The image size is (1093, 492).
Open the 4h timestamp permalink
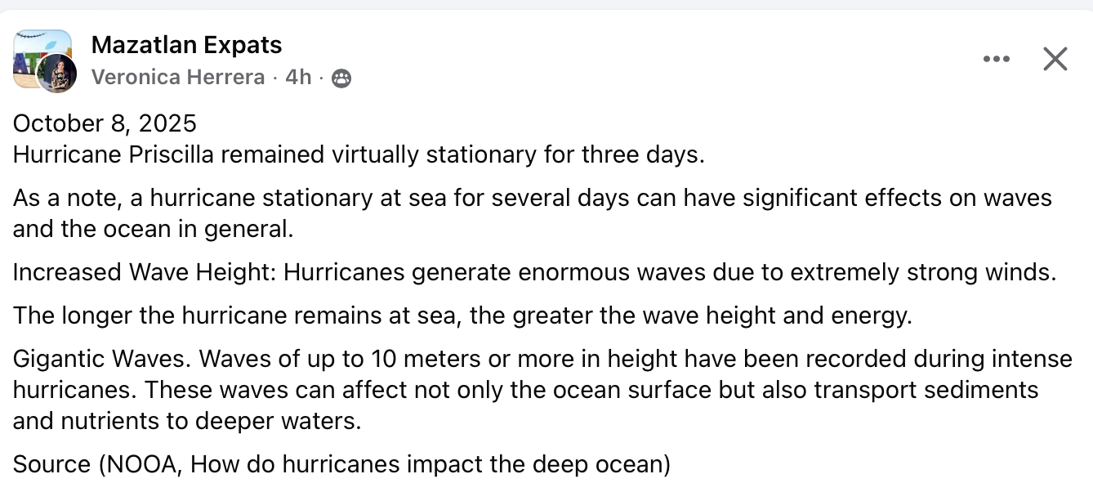click(298, 77)
